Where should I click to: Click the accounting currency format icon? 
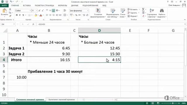click(x=71, y=15)
